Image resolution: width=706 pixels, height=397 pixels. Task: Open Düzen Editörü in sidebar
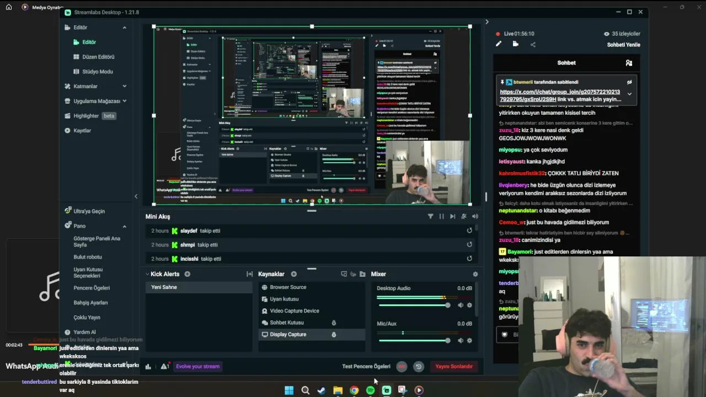coord(98,57)
